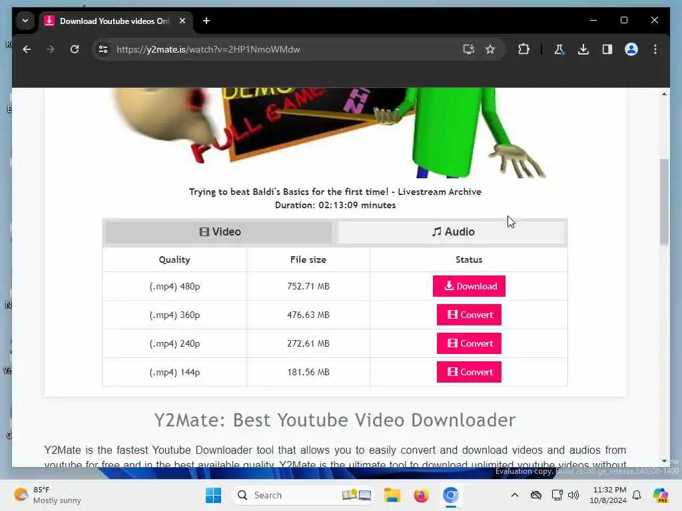Click the Baldi's Basics video thumbnail
Viewport: 682px width, 511px height.
pyautogui.click(x=330, y=132)
